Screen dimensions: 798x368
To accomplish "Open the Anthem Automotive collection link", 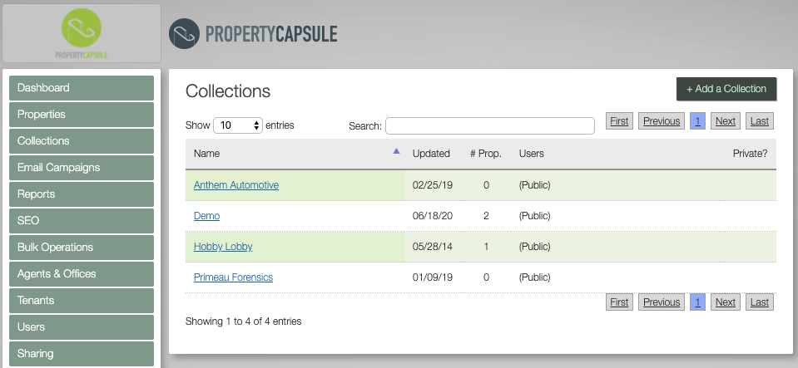I will (x=236, y=185).
